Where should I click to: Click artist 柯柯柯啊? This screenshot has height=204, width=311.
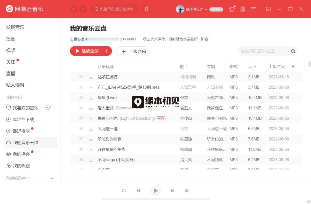click(188, 77)
